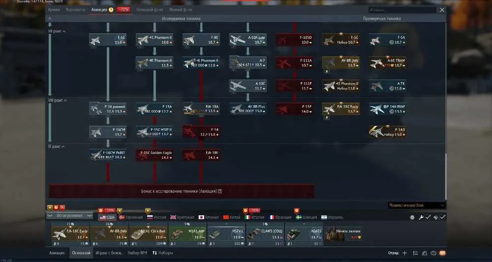Select the F-15C Golden Eagle card
This screenshot has width=492, height=262.
point(154,155)
